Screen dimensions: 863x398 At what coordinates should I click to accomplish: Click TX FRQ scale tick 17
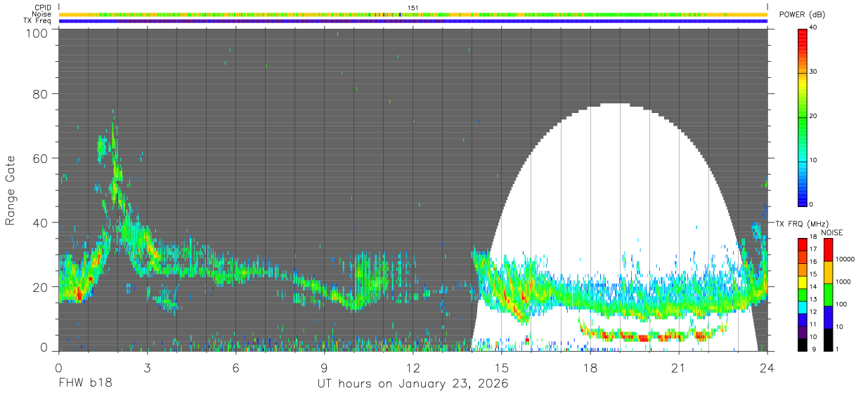tap(814, 248)
